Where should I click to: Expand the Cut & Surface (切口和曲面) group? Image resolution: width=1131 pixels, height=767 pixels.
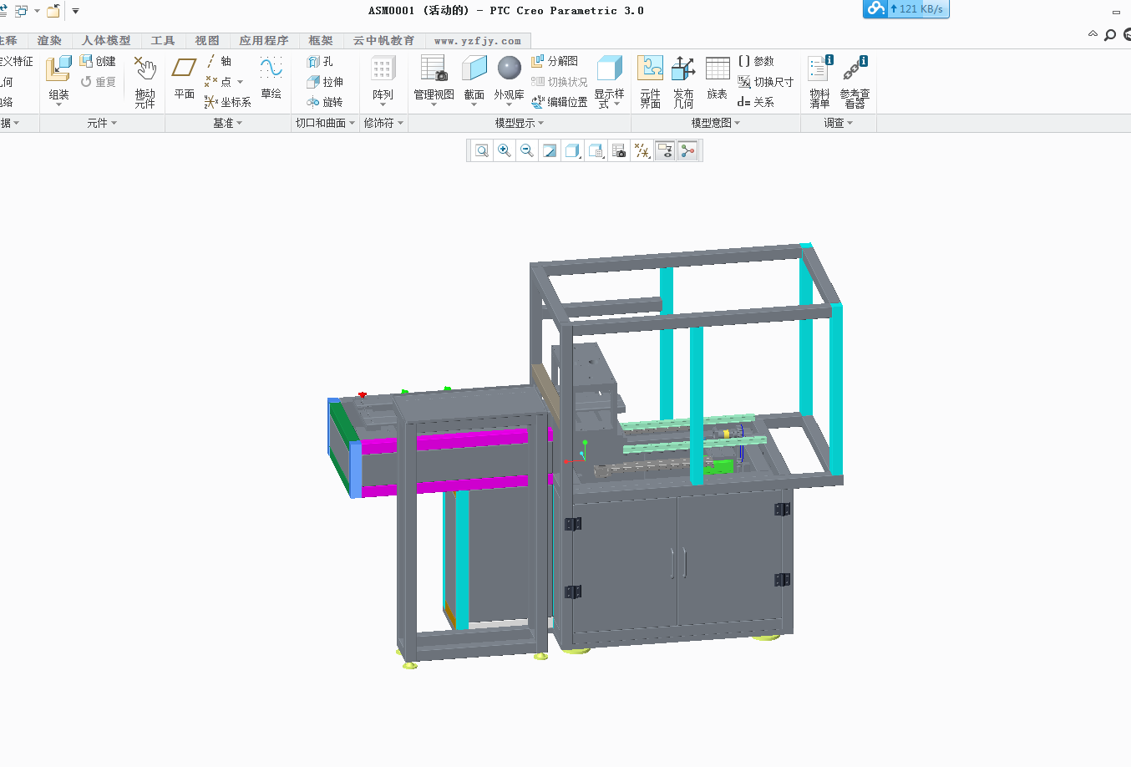325,123
